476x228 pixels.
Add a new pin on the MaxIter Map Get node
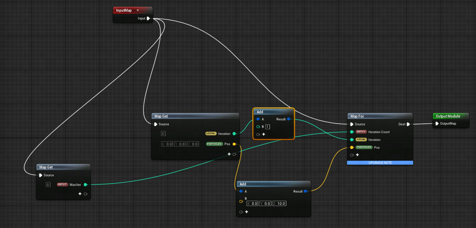[x=80, y=194]
